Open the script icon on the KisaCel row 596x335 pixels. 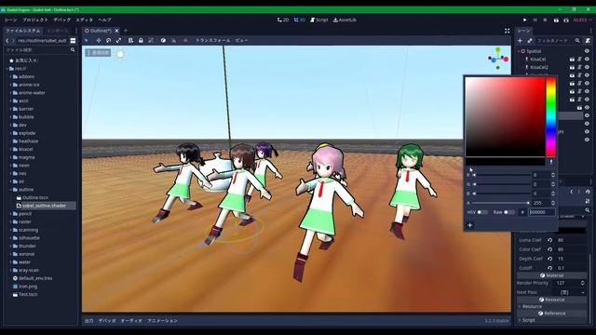tap(579, 60)
